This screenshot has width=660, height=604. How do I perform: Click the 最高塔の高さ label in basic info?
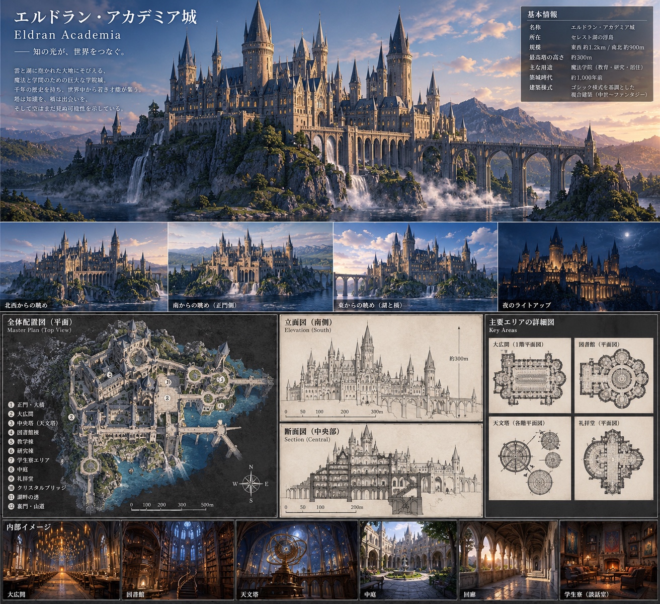click(x=546, y=57)
